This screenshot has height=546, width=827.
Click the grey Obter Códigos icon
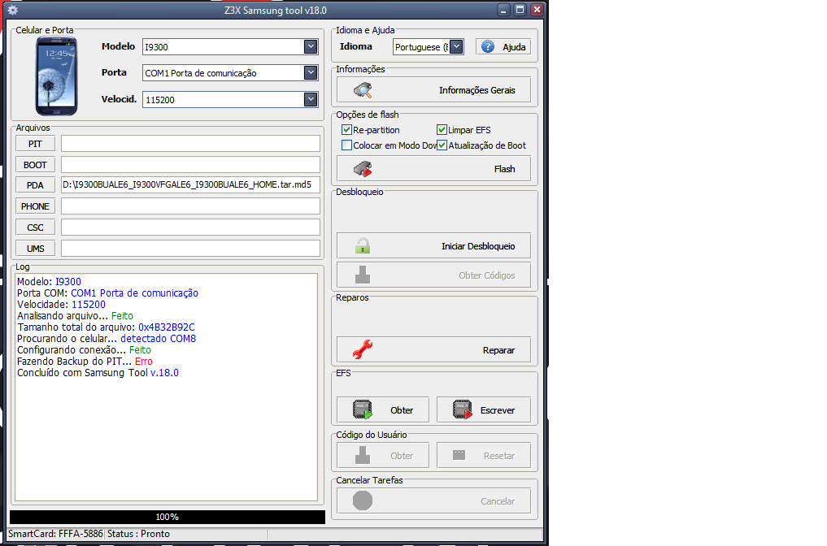363,275
